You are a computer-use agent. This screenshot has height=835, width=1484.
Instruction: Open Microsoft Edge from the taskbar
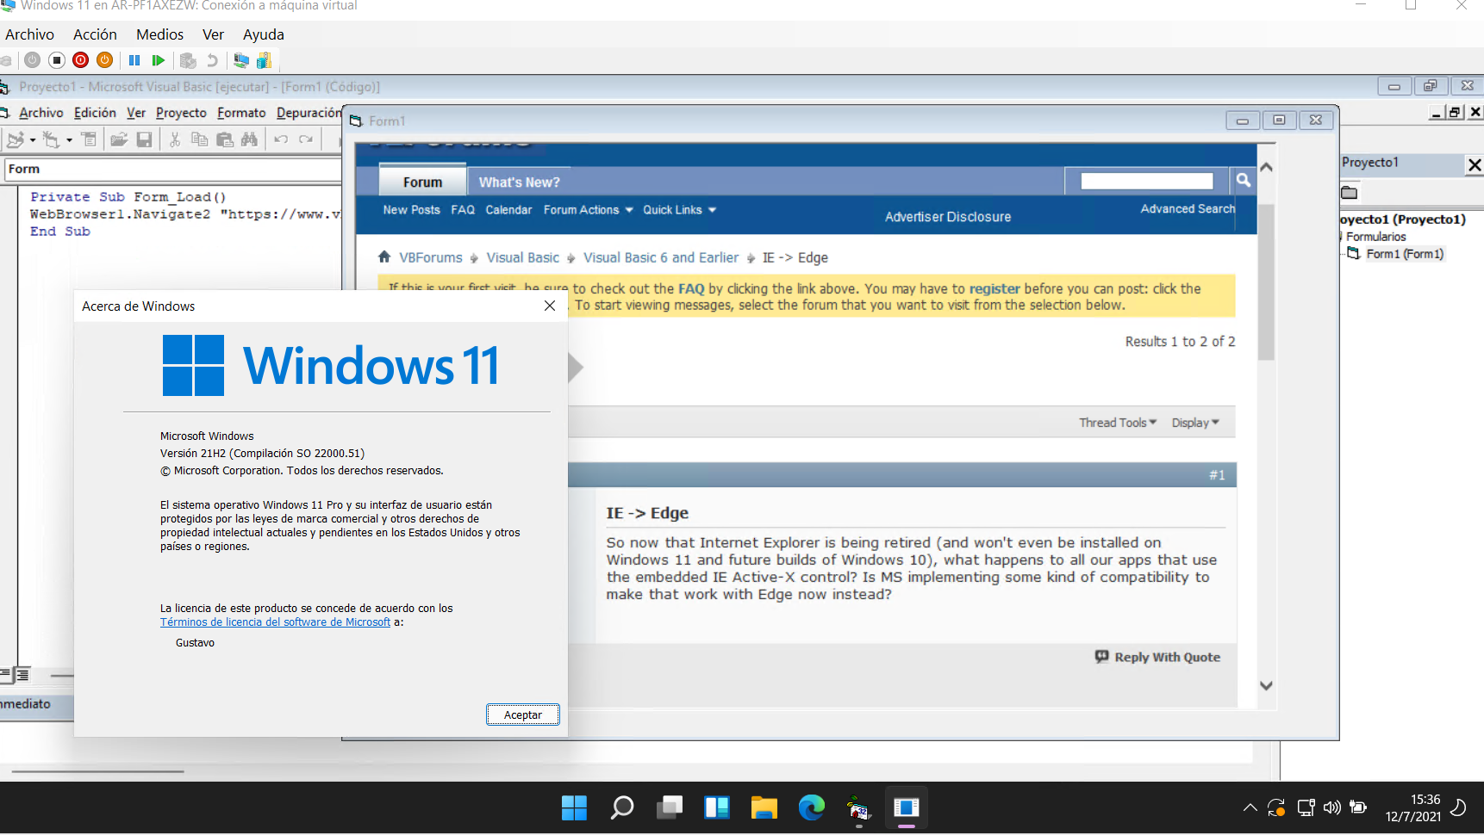pos(811,807)
